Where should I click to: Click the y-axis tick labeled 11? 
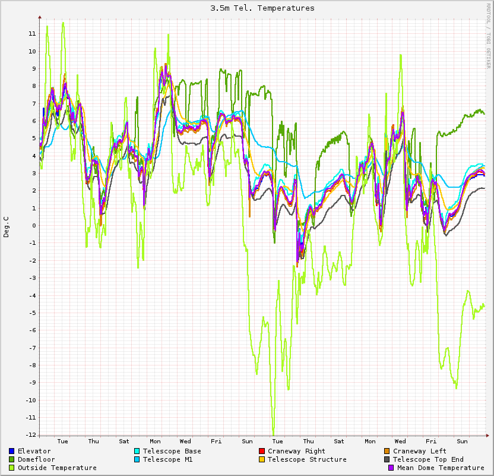tap(32, 34)
